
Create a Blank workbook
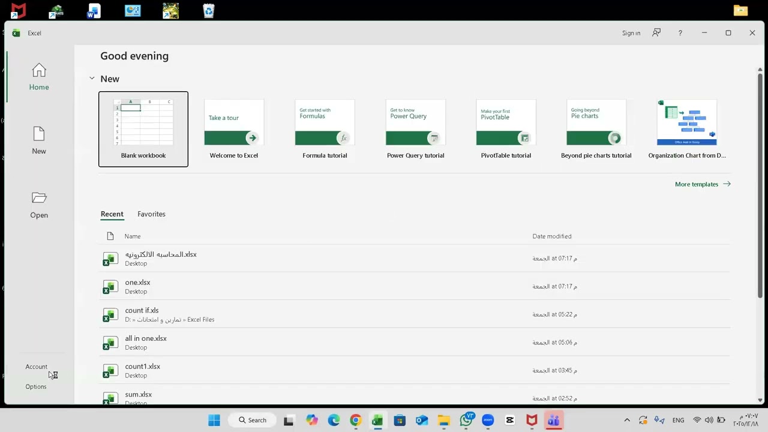(143, 129)
